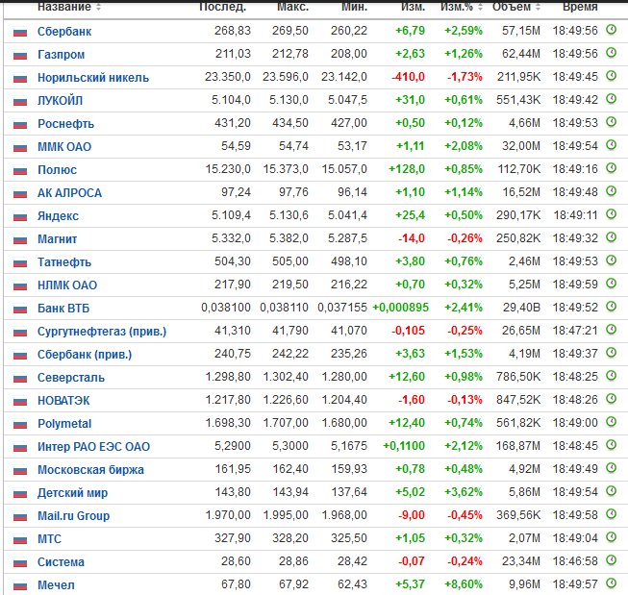Open the Mail.ru Group stock link
The height and width of the screenshot is (595, 628).
pos(73,516)
